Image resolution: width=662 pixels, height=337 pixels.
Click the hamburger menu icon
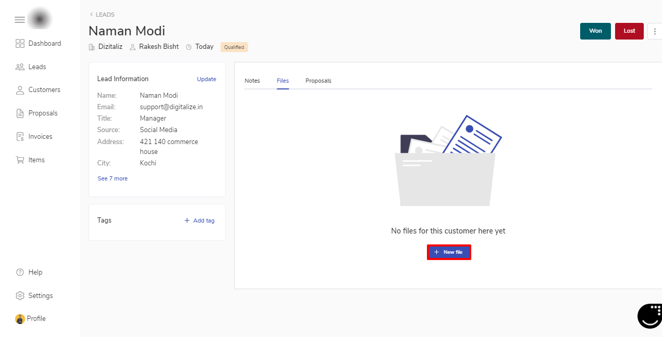(20, 20)
